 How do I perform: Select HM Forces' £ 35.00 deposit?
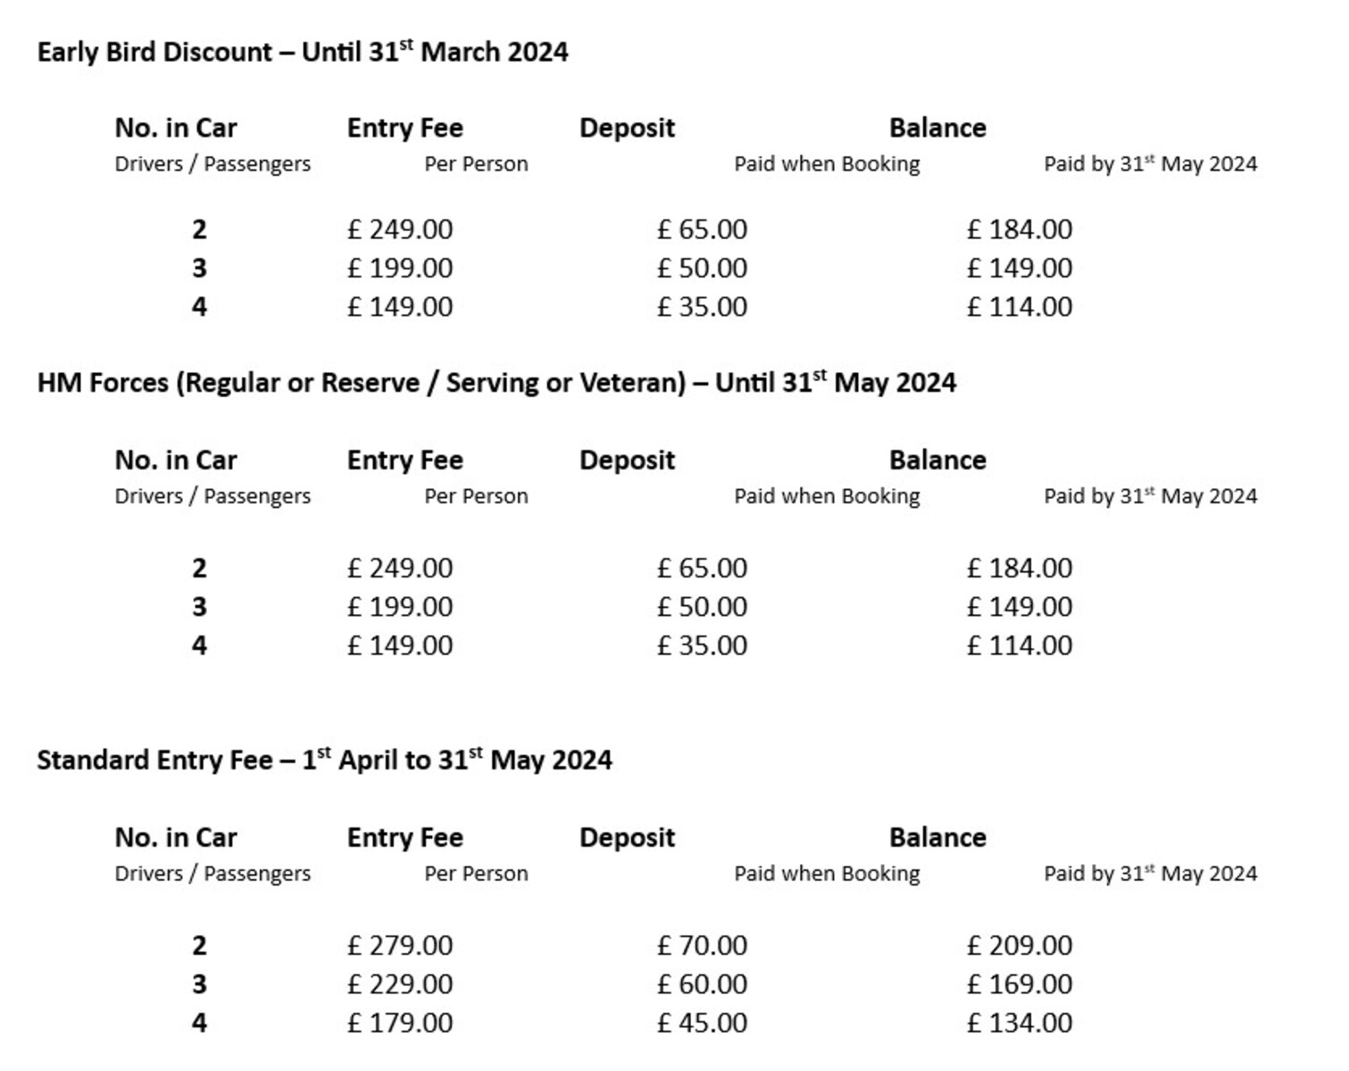702,645
